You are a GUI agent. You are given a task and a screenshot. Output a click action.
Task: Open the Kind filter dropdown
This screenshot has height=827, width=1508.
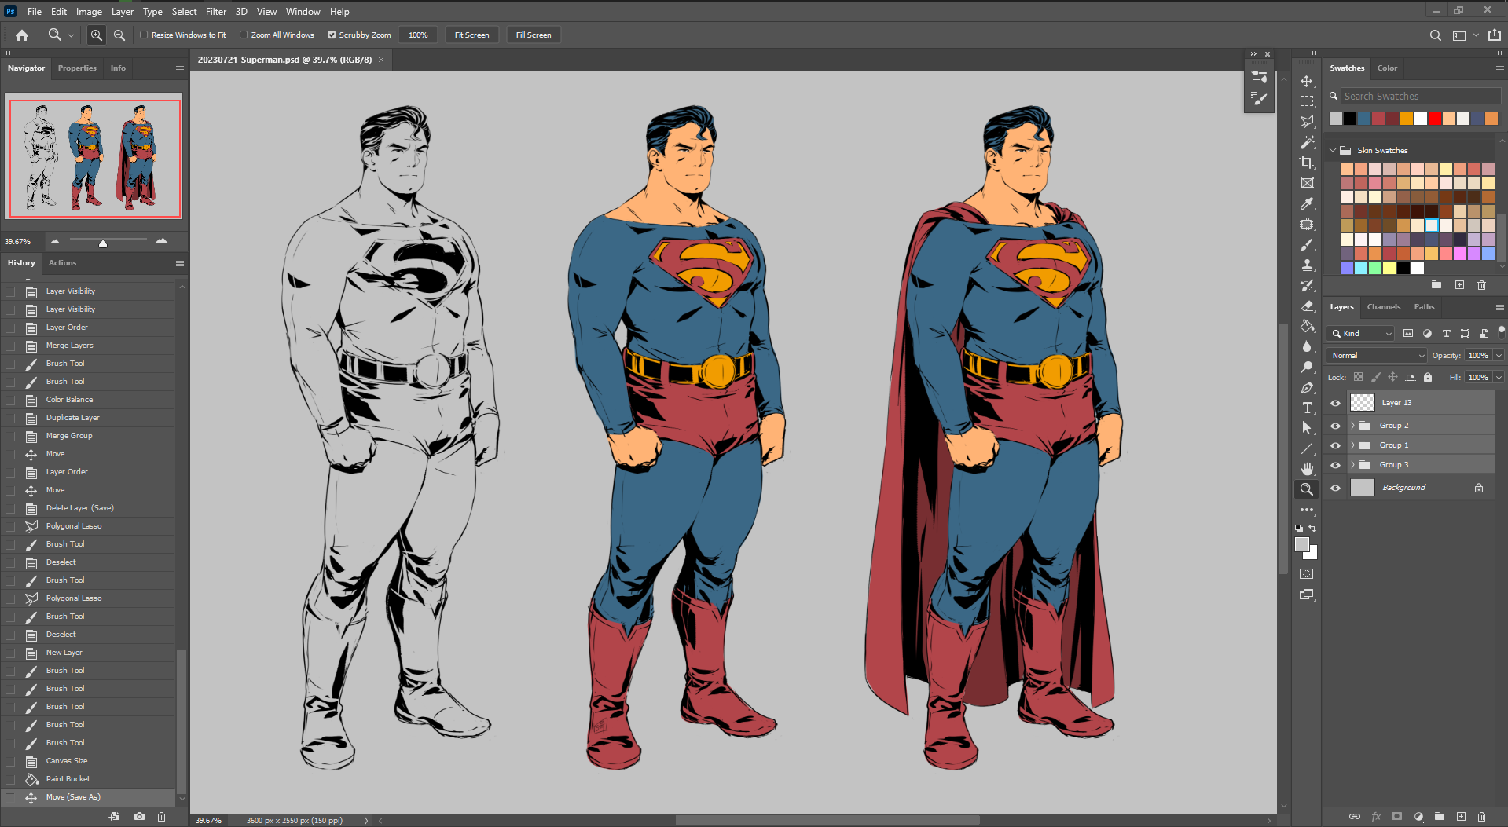(x=1361, y=334)
